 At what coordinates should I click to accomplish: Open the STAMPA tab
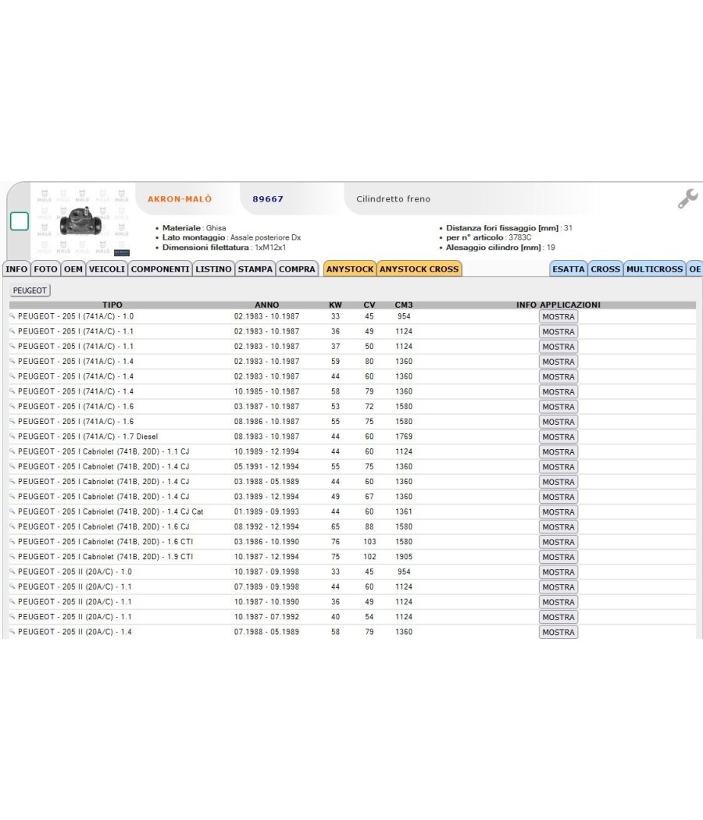click(x=255, y=269)
